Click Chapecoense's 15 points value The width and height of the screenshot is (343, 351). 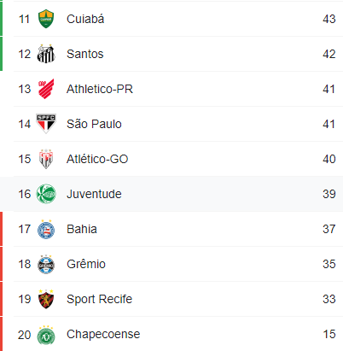[x=329, y=334]
